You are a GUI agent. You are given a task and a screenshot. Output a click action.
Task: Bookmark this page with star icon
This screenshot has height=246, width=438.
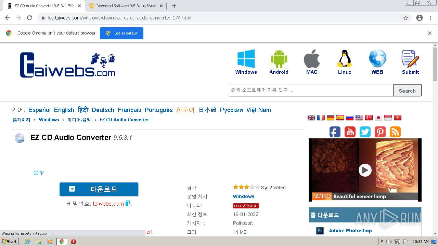coord(406,18)
